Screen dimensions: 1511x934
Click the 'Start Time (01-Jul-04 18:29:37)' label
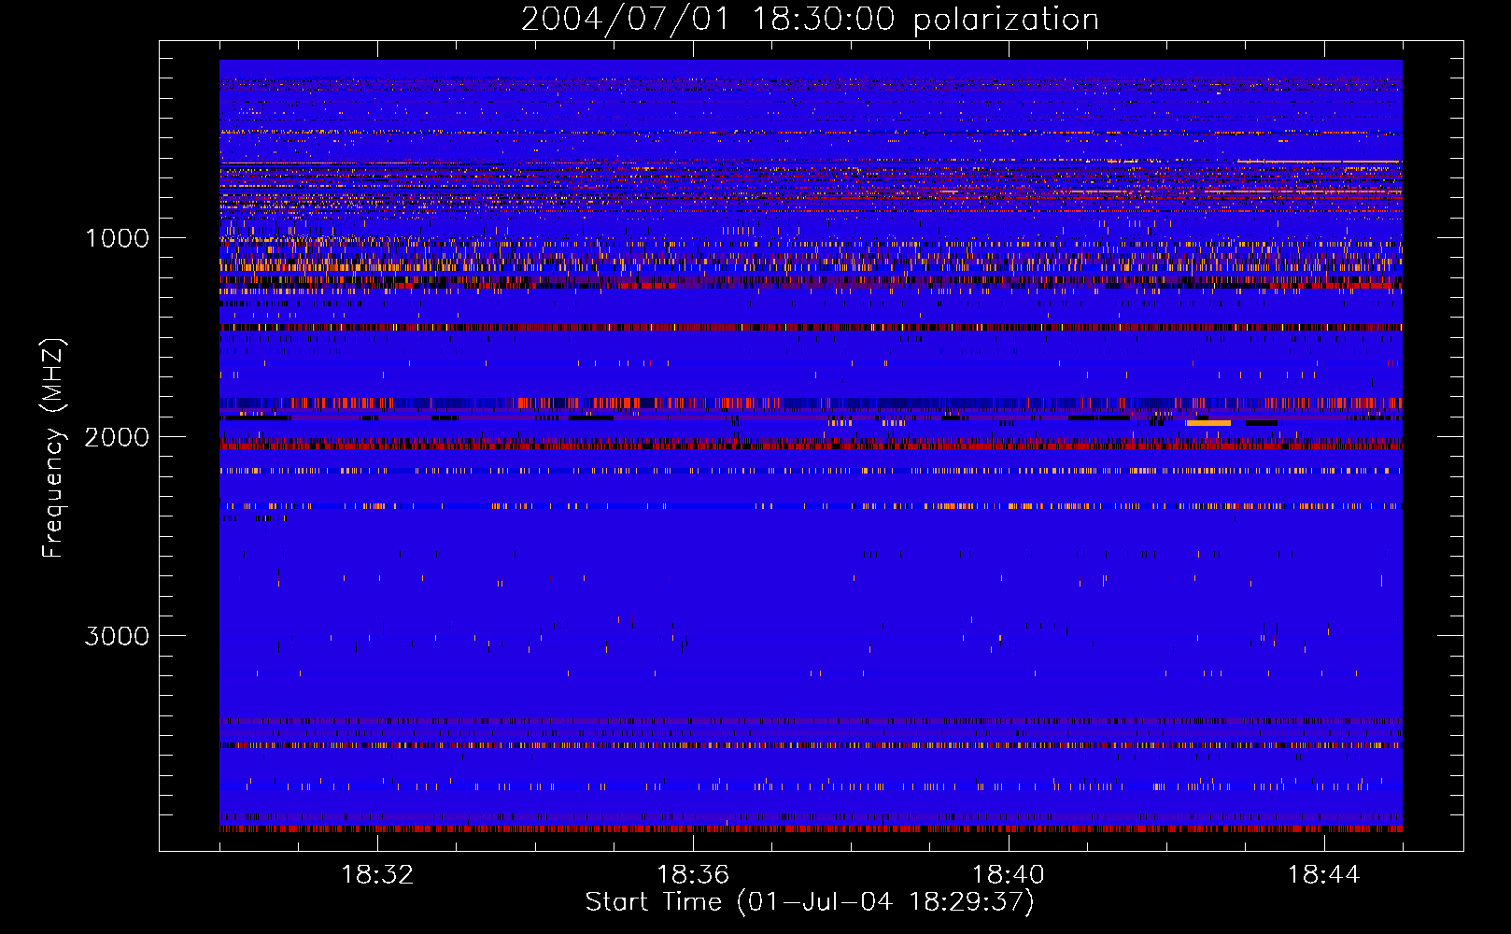[x=810, y=902]
